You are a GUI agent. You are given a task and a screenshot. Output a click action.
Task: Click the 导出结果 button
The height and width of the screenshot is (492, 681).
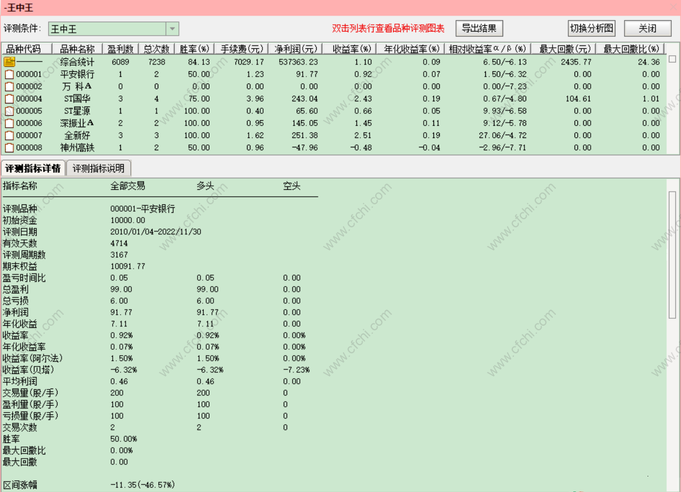[479, 29]
